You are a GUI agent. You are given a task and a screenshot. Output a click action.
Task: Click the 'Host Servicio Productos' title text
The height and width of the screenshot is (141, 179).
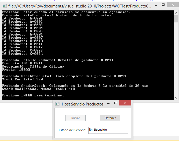(83, 104)
